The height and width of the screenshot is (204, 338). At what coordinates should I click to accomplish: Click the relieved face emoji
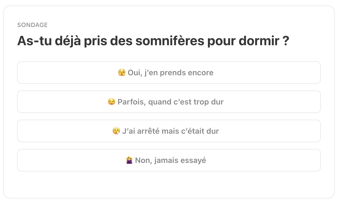pyautogui.click(x=112, y=102)
